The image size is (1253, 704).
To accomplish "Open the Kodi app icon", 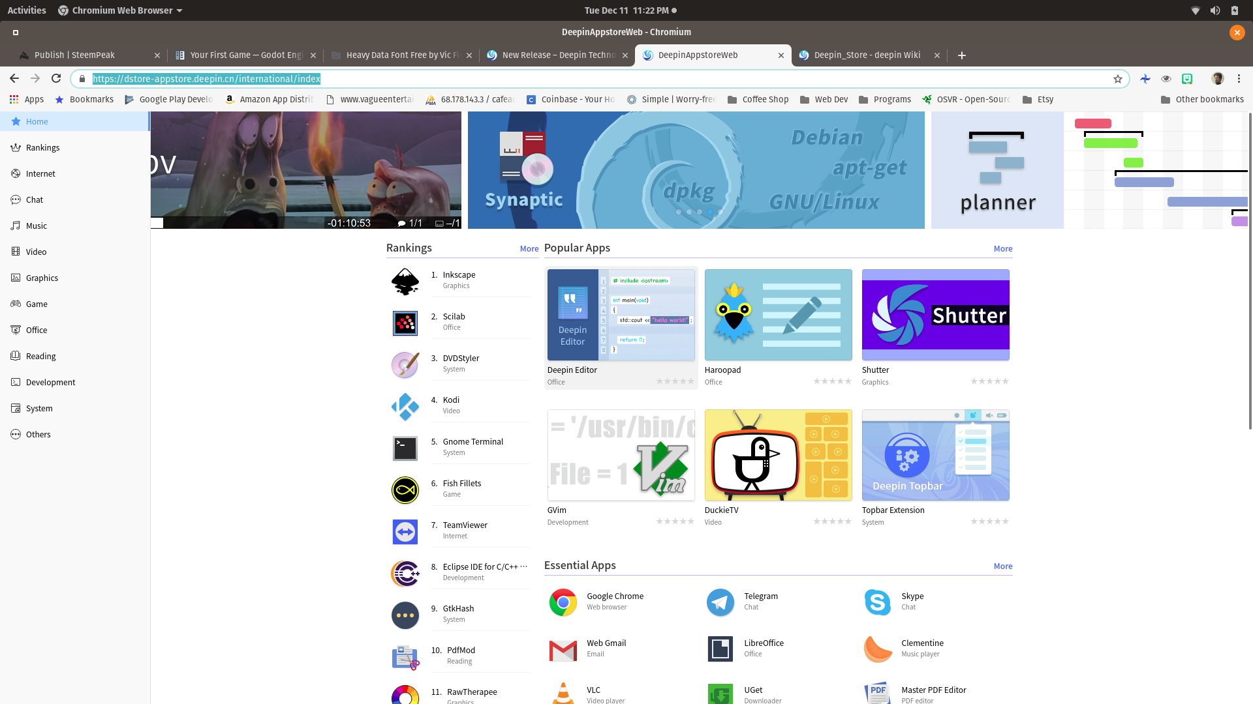I will click(405, 407).
